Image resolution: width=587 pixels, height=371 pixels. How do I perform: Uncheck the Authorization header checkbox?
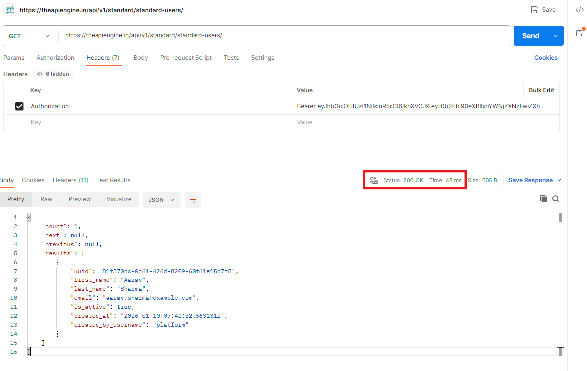pos(19,106)
